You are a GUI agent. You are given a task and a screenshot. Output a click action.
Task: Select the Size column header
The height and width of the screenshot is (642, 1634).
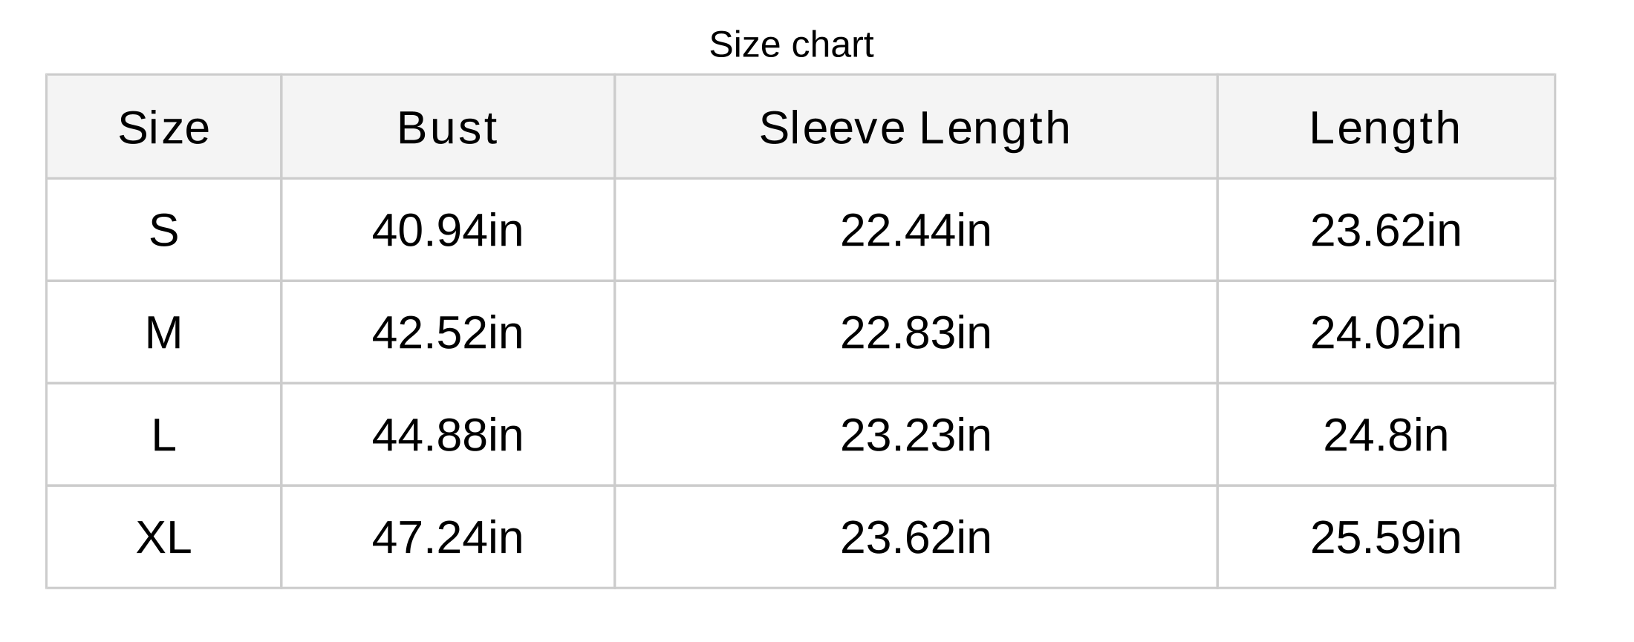164,128
